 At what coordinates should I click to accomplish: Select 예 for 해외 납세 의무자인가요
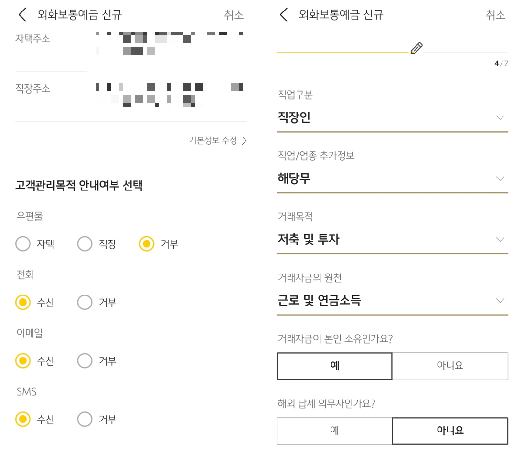coord(334,430)
